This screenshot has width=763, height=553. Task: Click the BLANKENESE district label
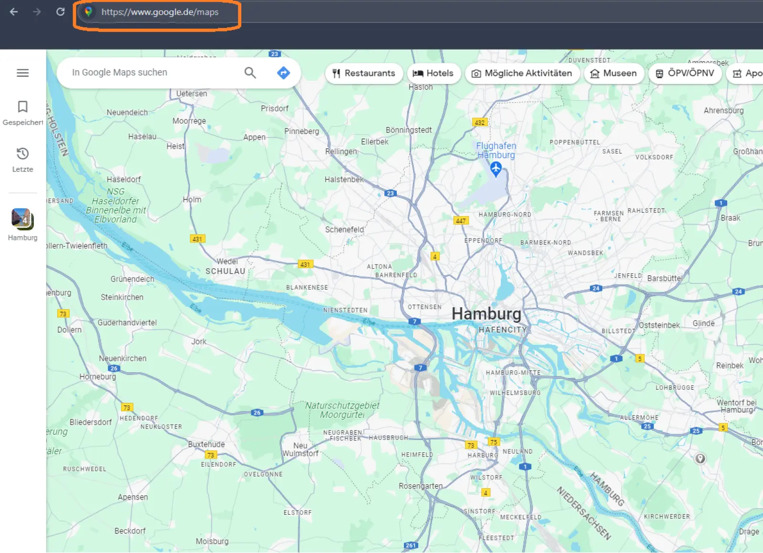click(307, 288)
